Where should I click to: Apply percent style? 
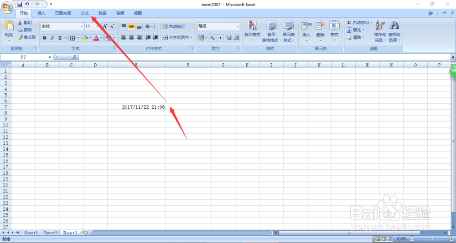[x=212, y=38]
